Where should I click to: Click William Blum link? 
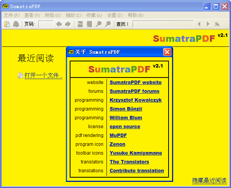pyautogui.click(x=126, y=118)
